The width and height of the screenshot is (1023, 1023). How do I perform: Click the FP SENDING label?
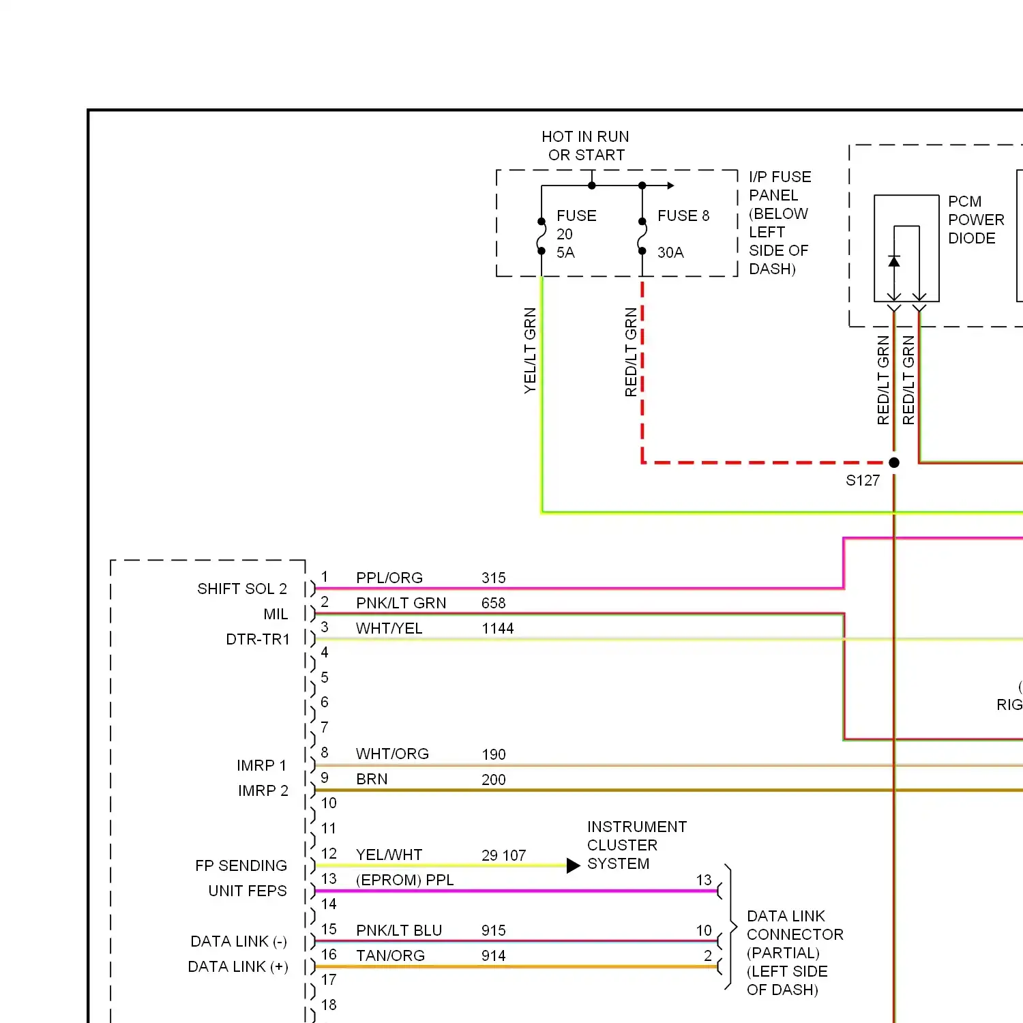(x=241, y=865)
